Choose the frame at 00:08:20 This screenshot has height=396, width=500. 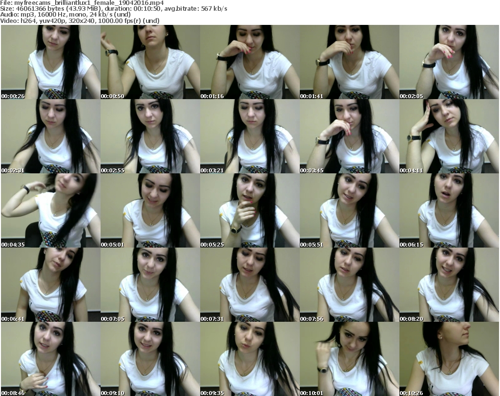coord(449,285)
